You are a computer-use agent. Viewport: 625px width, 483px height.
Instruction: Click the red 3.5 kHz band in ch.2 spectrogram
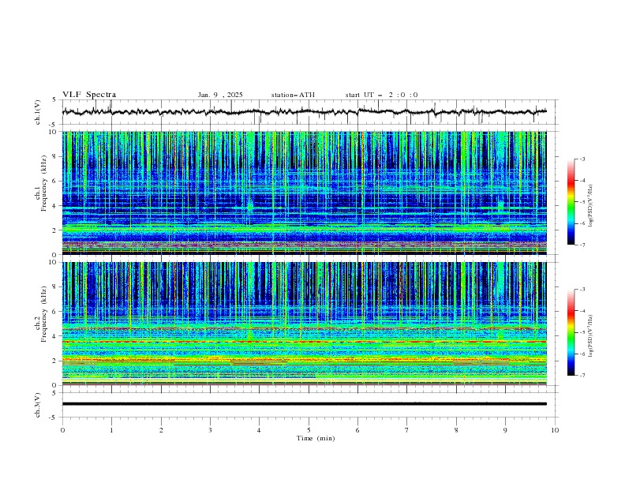[304, 342]
